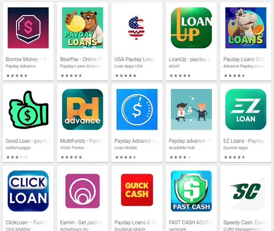The width and height of the screenshot is (274, 231).
Task: Open the green LoanUp app icon
Action: pos(191,28)
